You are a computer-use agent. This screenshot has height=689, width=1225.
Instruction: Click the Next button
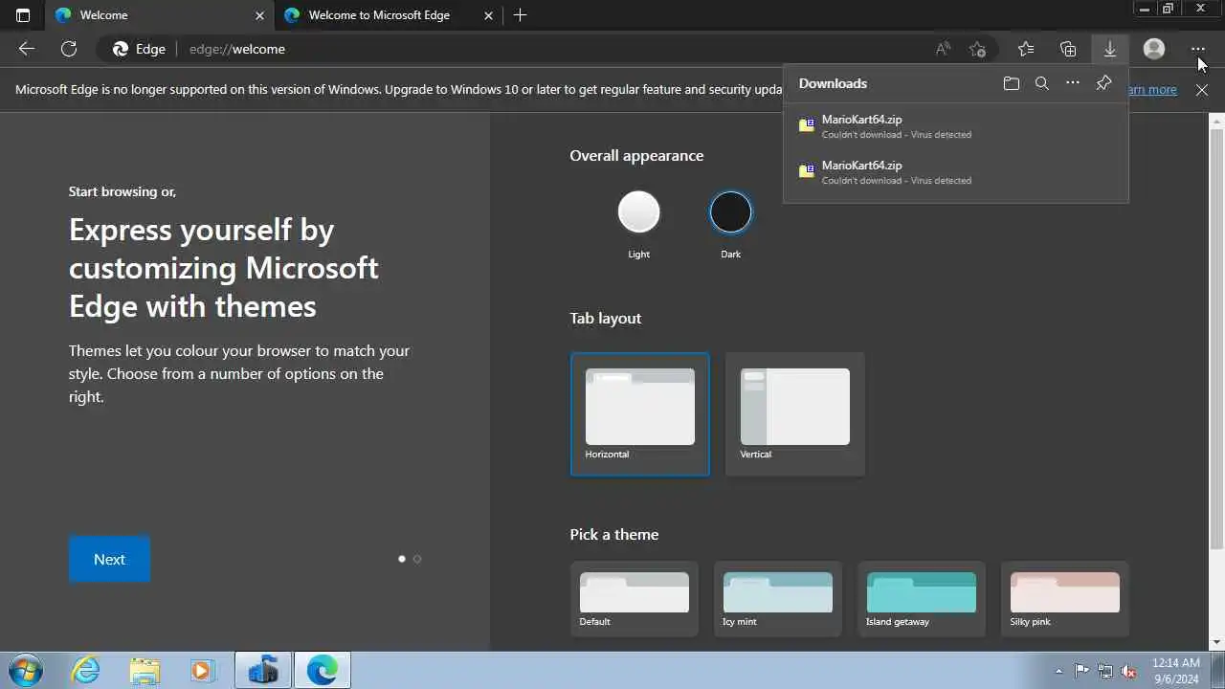(109, 560)
